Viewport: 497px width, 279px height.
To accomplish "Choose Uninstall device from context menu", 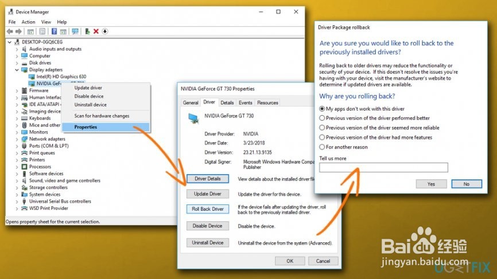I will [90, 105].
